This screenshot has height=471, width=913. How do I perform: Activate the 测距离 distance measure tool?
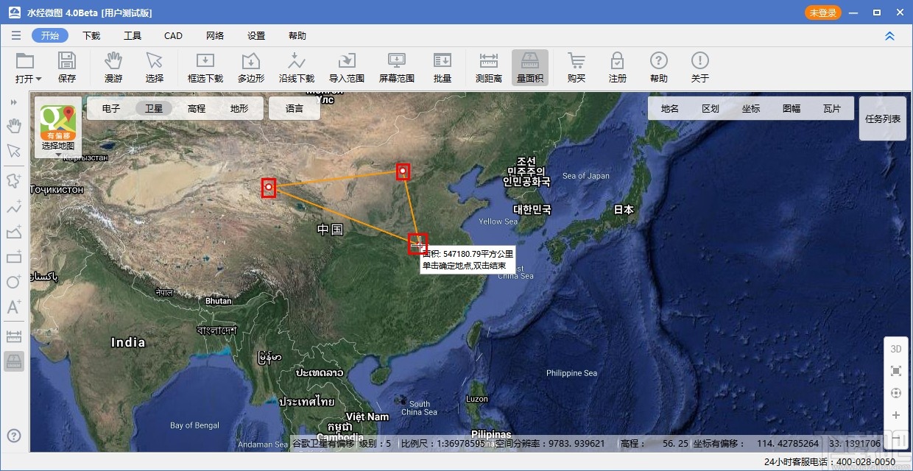(x=489, y=68)
